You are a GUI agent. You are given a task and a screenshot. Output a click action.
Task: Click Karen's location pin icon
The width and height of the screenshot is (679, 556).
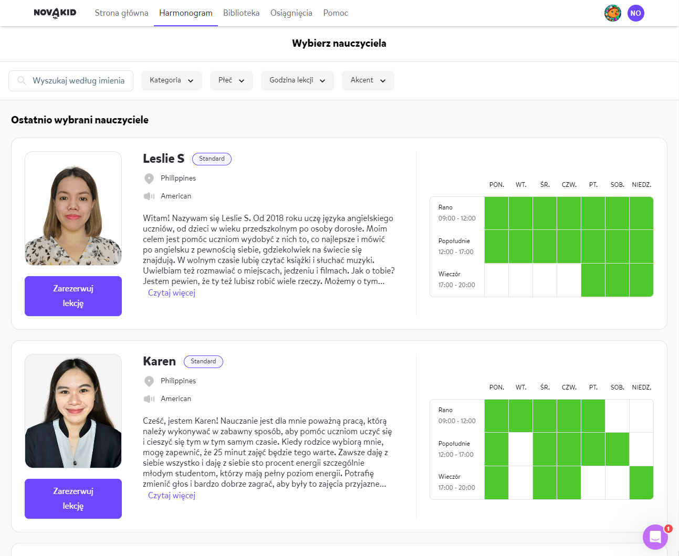149,381
